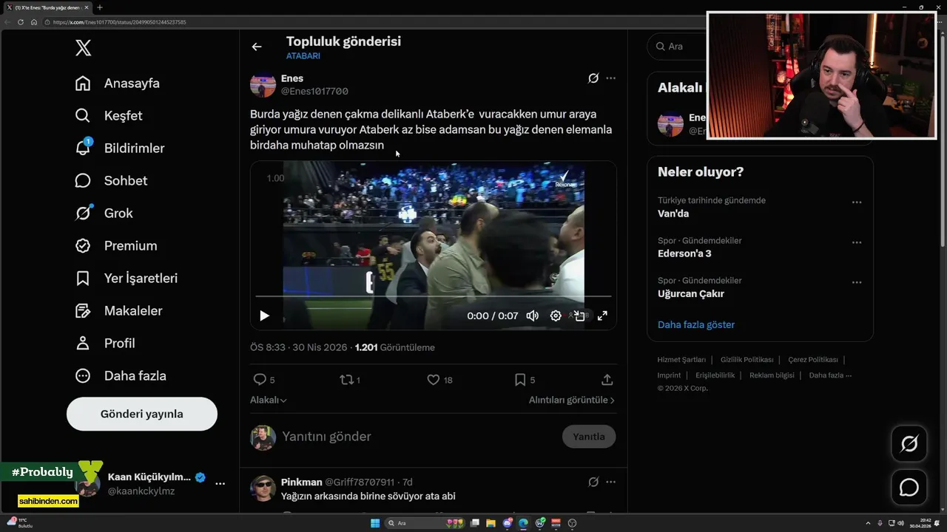Open video settings gear
The image size is (947, 532).
[556, 316]
